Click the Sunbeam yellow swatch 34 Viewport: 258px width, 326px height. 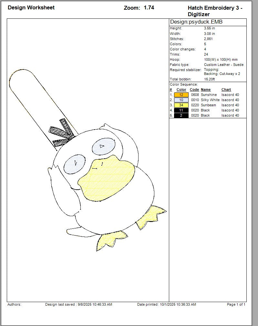click(181, 105)
